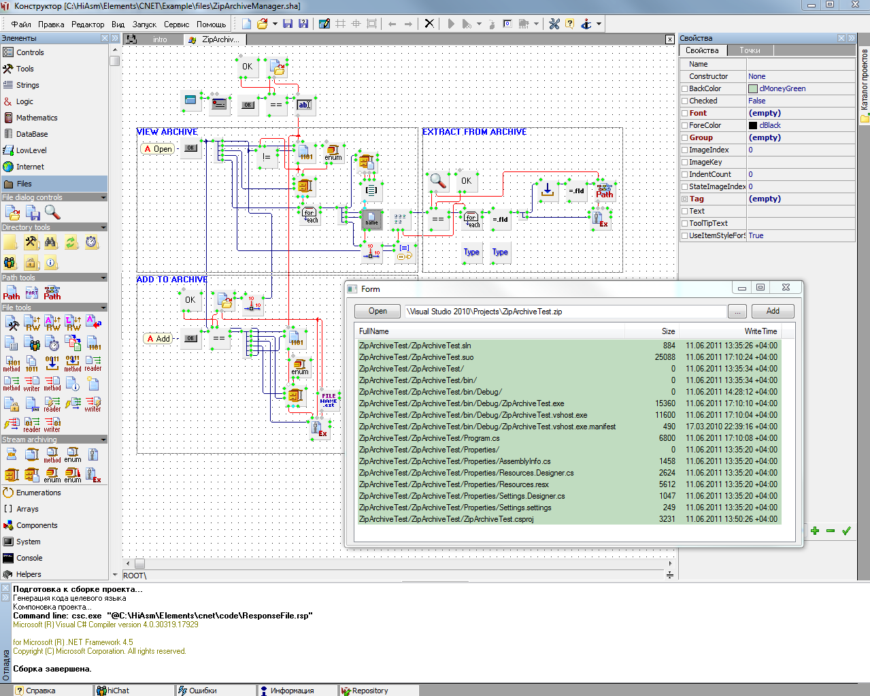Switch to the Точки tab

pyautogui.click(x=750, y=50)
